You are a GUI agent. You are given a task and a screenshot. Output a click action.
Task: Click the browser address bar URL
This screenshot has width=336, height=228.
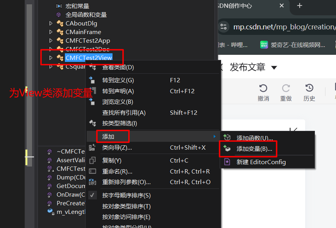click(284, 27)
